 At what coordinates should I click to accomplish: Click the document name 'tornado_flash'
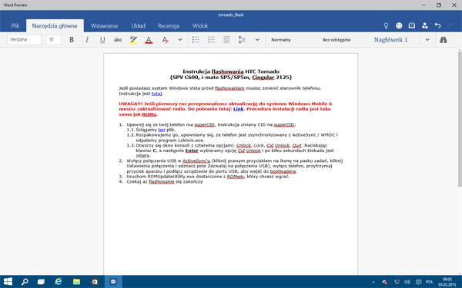coord(231,15)
